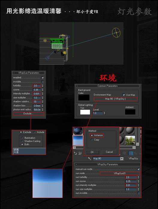
Task: Click the large sky gradient preview image
Action: tap(47, 183)
